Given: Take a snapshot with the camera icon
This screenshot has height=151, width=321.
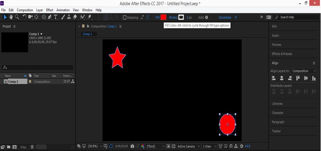Looking at the screenshot, I should pos(133,146).
